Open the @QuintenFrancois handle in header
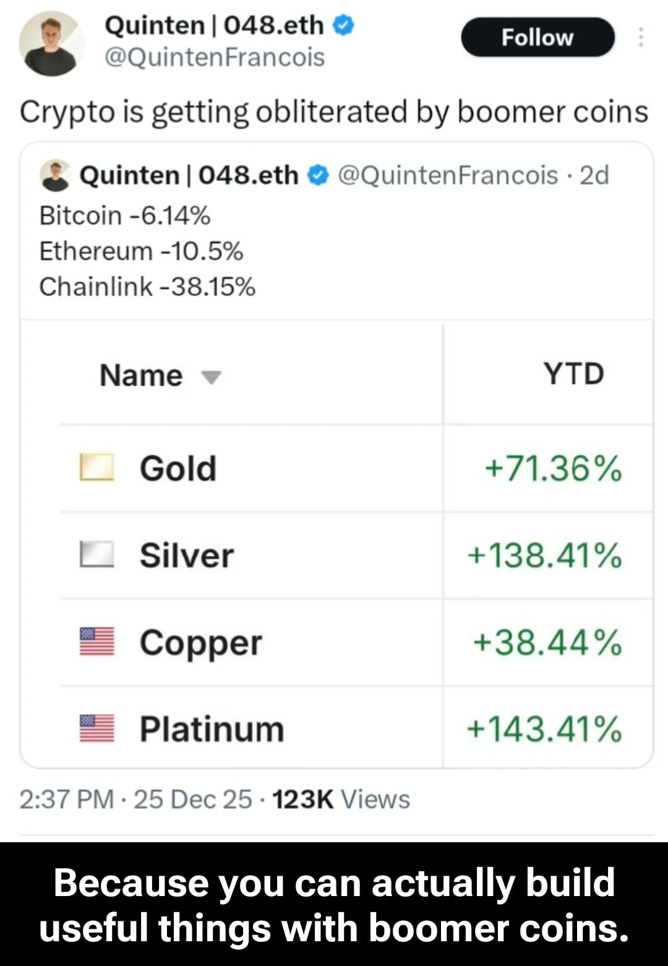668x966 pixels. click(x=215, y=58)
